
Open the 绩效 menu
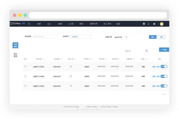(x=81, y=24)
